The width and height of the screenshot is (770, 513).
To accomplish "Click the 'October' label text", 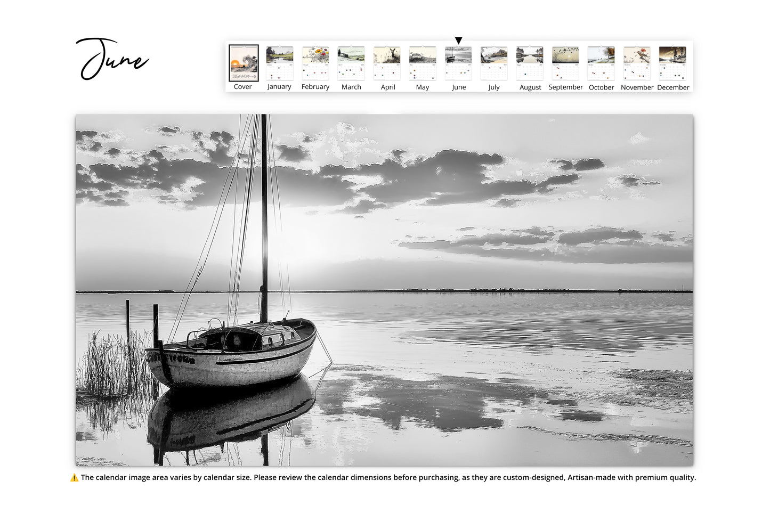I will click(602, 87).
